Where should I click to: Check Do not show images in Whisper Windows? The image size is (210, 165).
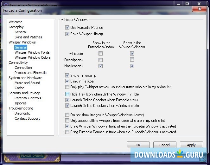(67, 115)
